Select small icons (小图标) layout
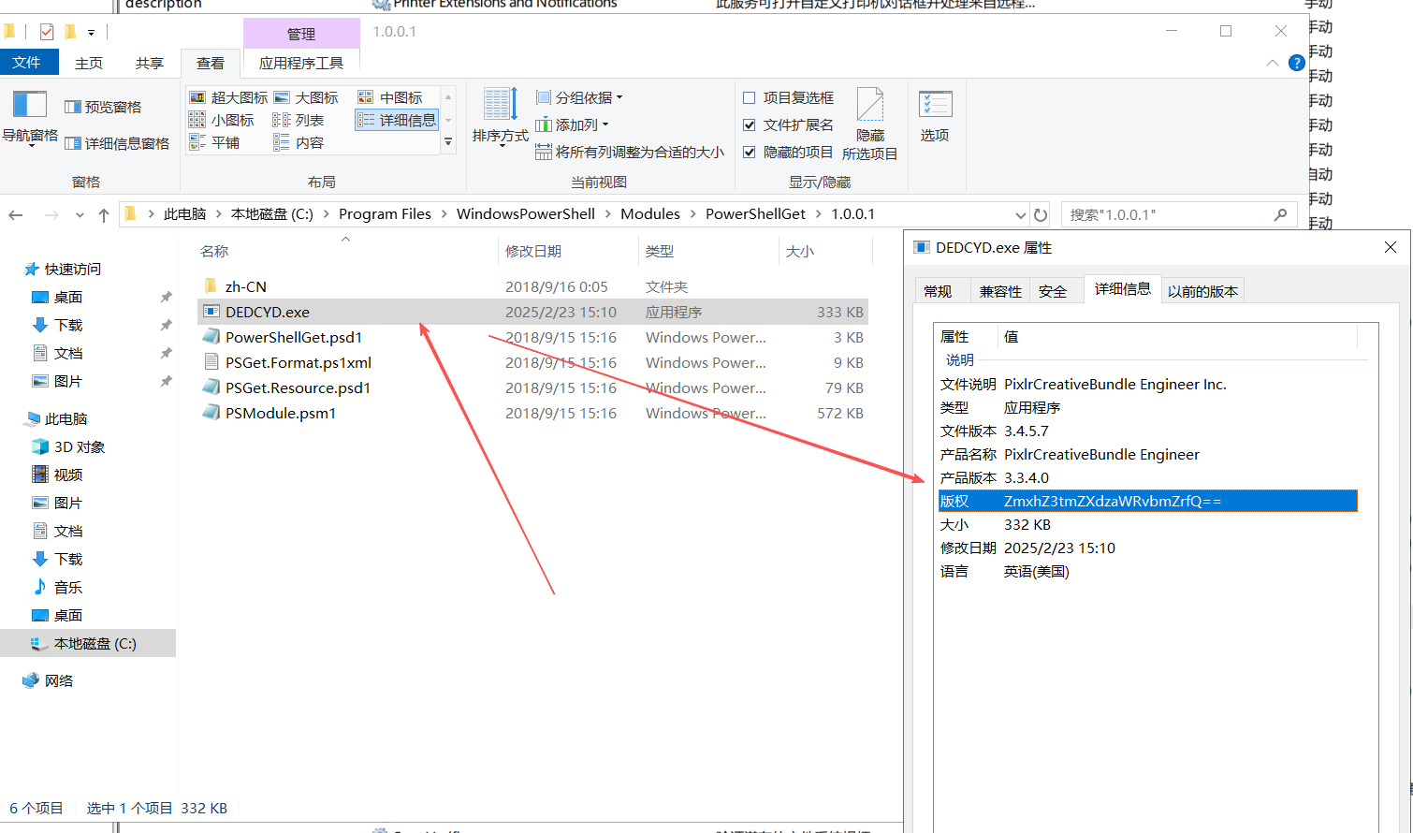The width and height of the screenshot is (1413, 833). 222,120
